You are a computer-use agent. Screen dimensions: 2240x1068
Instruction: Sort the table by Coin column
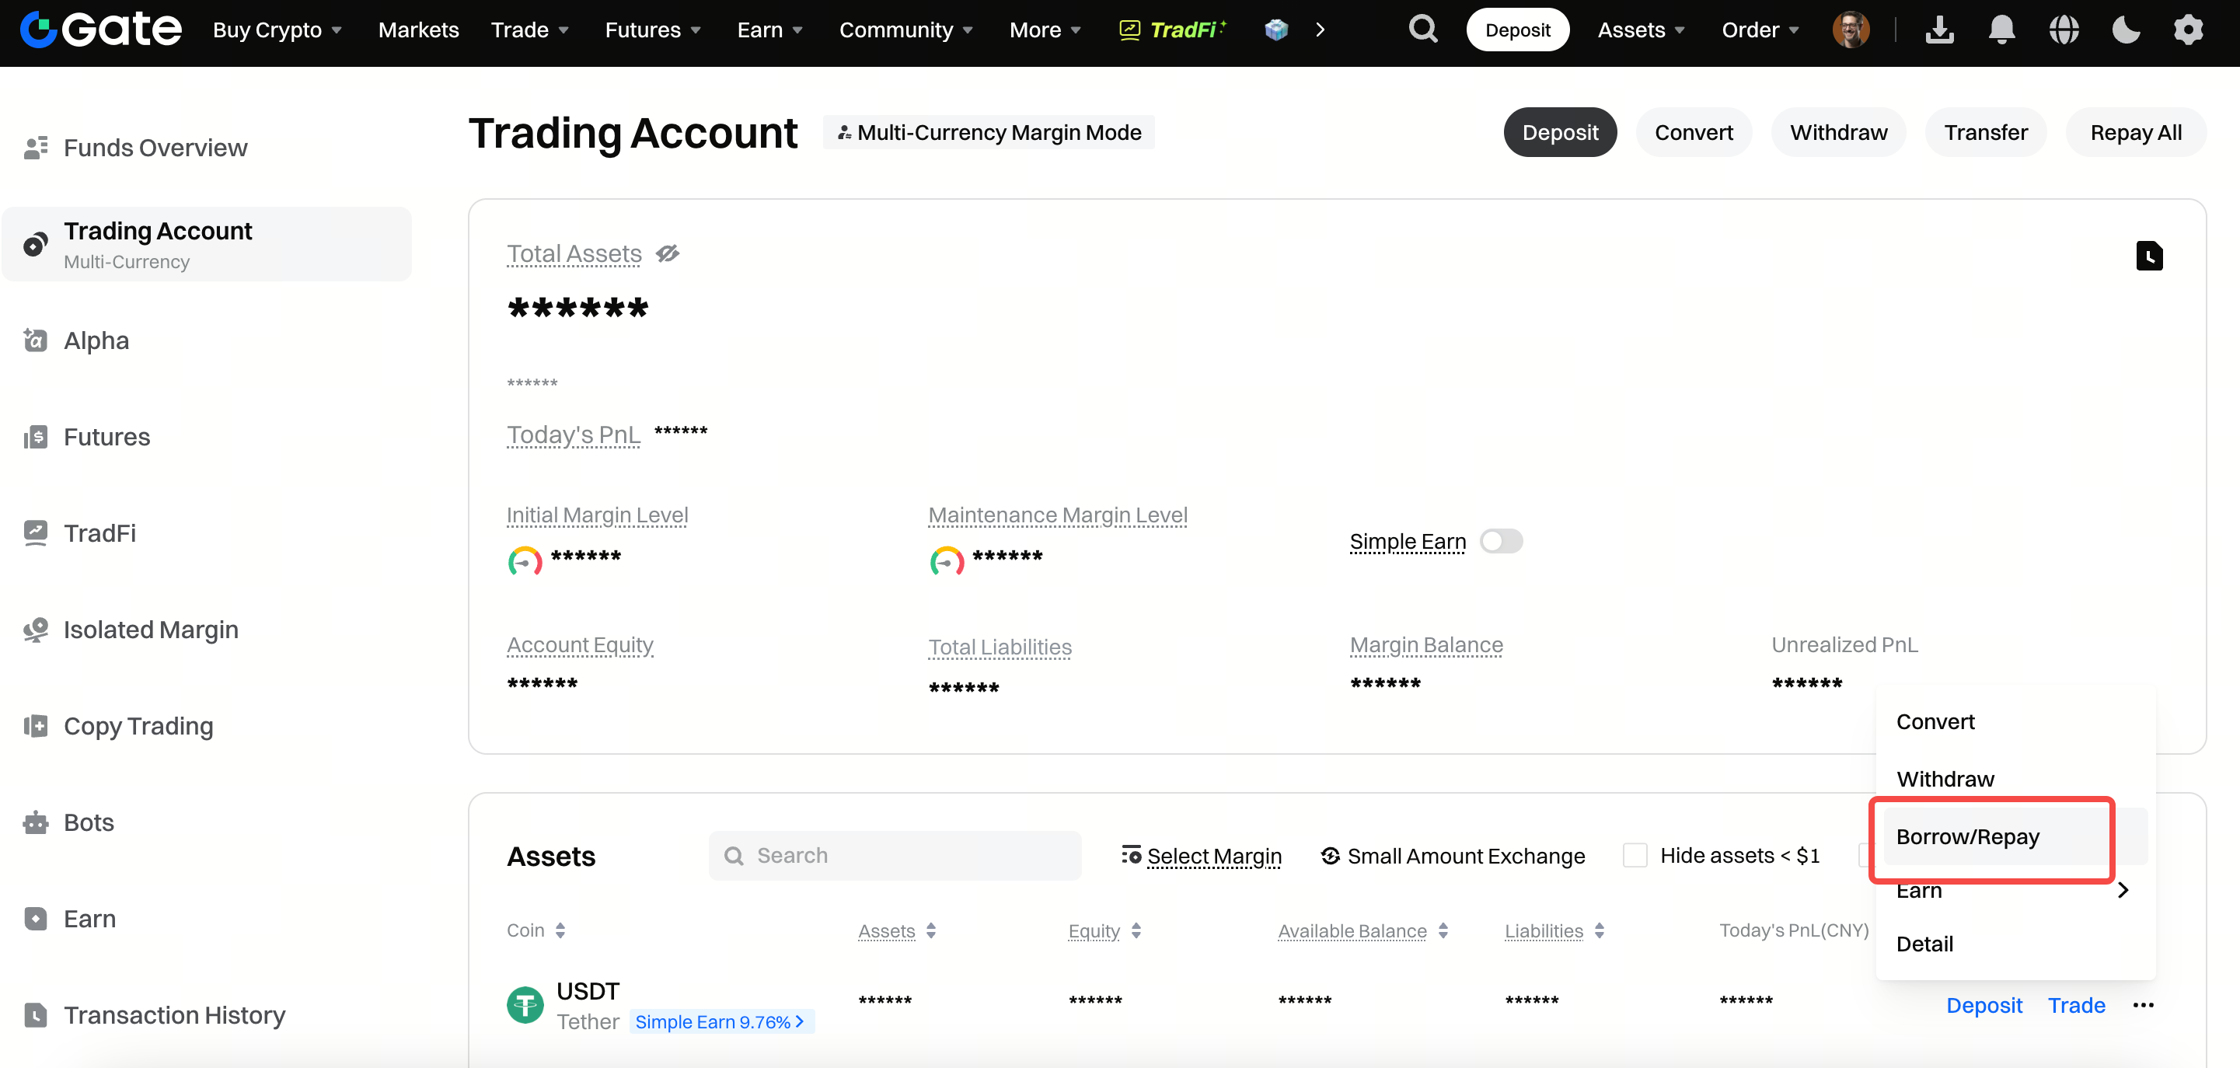coord(536,930)
